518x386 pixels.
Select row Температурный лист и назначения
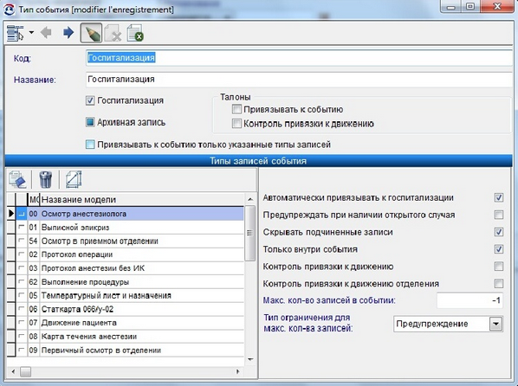(126, 295)
